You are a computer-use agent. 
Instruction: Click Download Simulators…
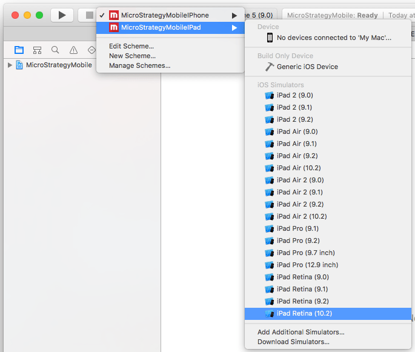pos(293,342)
